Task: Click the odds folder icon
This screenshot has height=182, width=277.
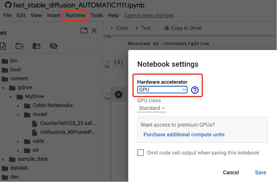Action: click(27, 141)
